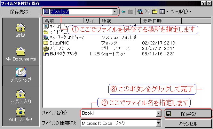
Task: Click the Book1 file name field
Action: pos(118,113)
